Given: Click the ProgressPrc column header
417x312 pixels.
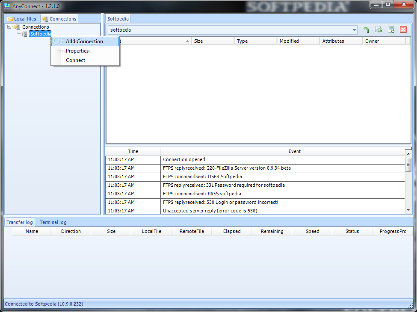Looking at the screenshot, I should coord(393,231).
